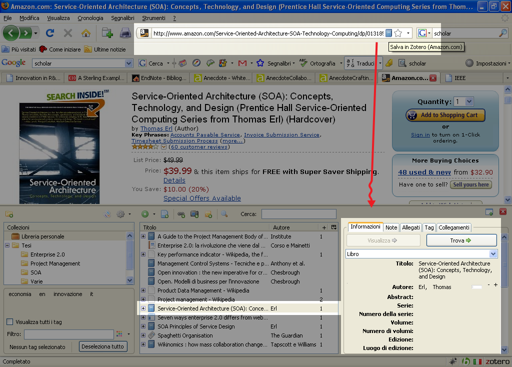Click the Filtro tag filter field
This screenshot has height=367, width=512.
69,334
